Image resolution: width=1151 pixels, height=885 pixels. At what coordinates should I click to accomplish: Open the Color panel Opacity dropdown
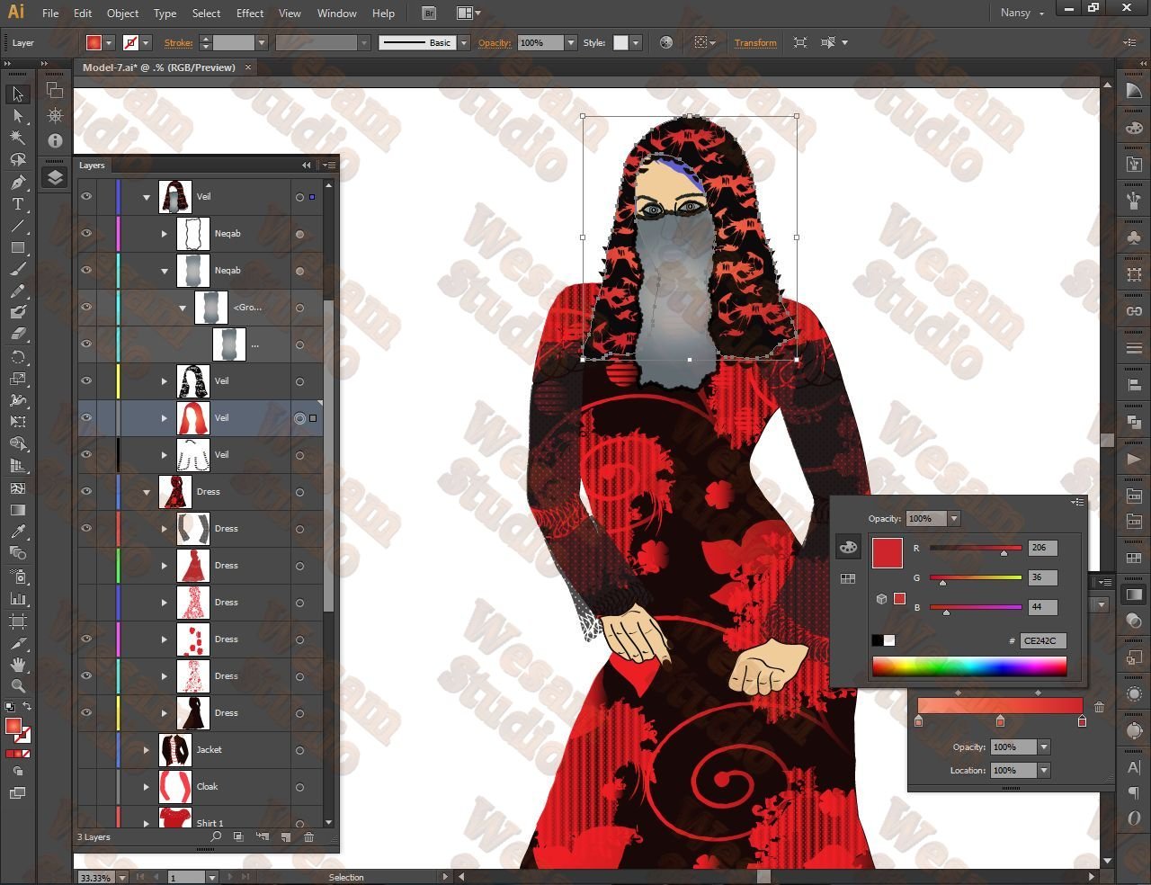[954, 518]
